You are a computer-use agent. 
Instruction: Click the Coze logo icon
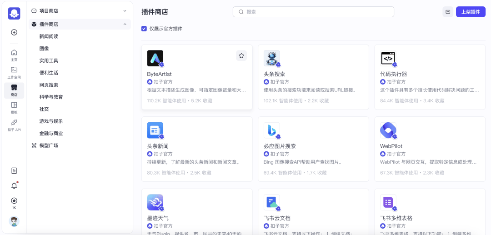tap(14, 14)
